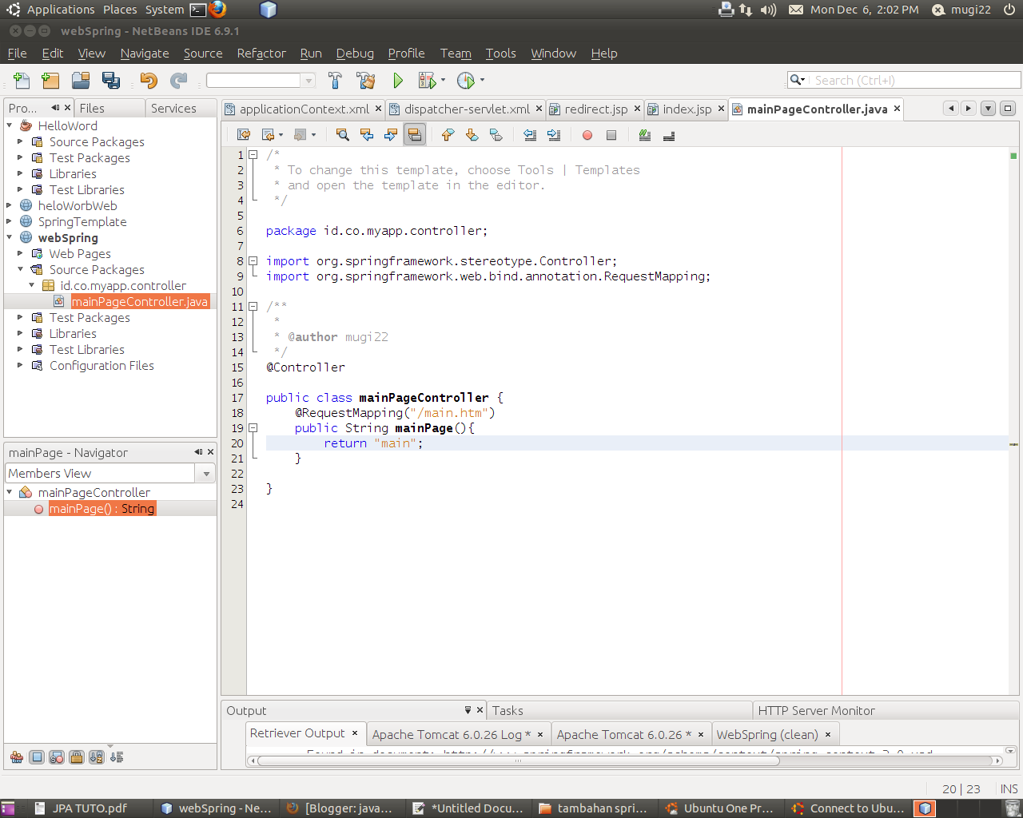The height and width of the screenshot is (818, 1023).
Task: Click the output horizontal scrollbar
Action: point(518,760)
